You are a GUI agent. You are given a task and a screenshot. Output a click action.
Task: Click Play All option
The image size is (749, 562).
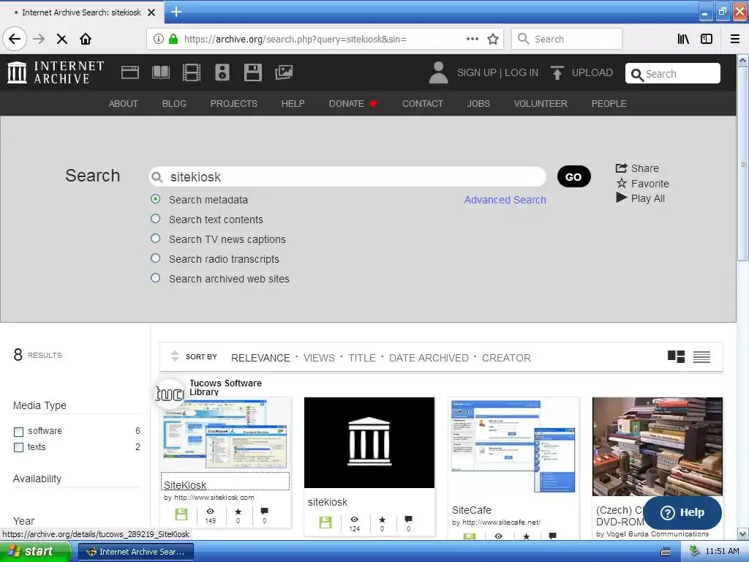(x=641, y=198)
